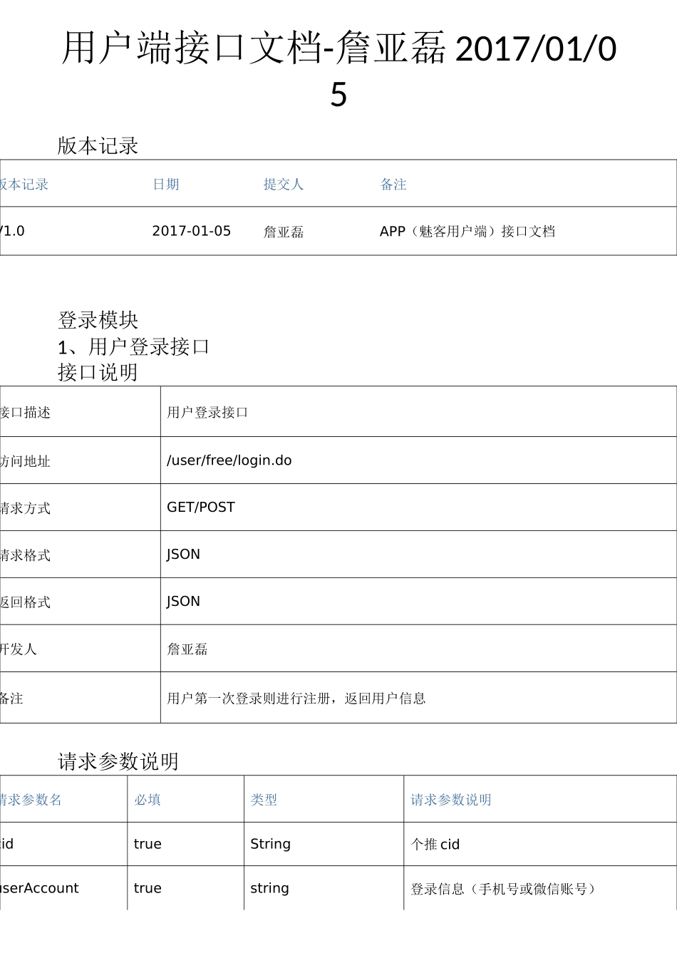The width and height of the screenshot is (677, 958).
Task: Click the submitter cell '詹亚磊' in version table
Action: pos(284,232)
